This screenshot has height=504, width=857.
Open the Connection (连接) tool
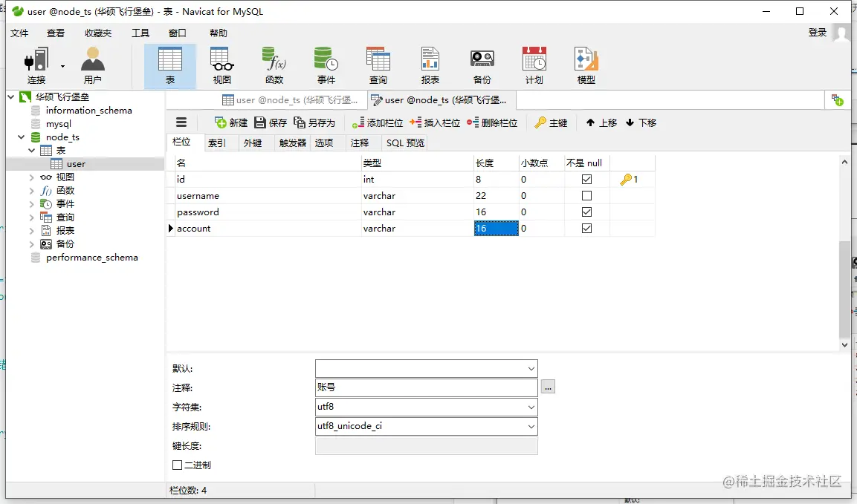click(36, 65)
